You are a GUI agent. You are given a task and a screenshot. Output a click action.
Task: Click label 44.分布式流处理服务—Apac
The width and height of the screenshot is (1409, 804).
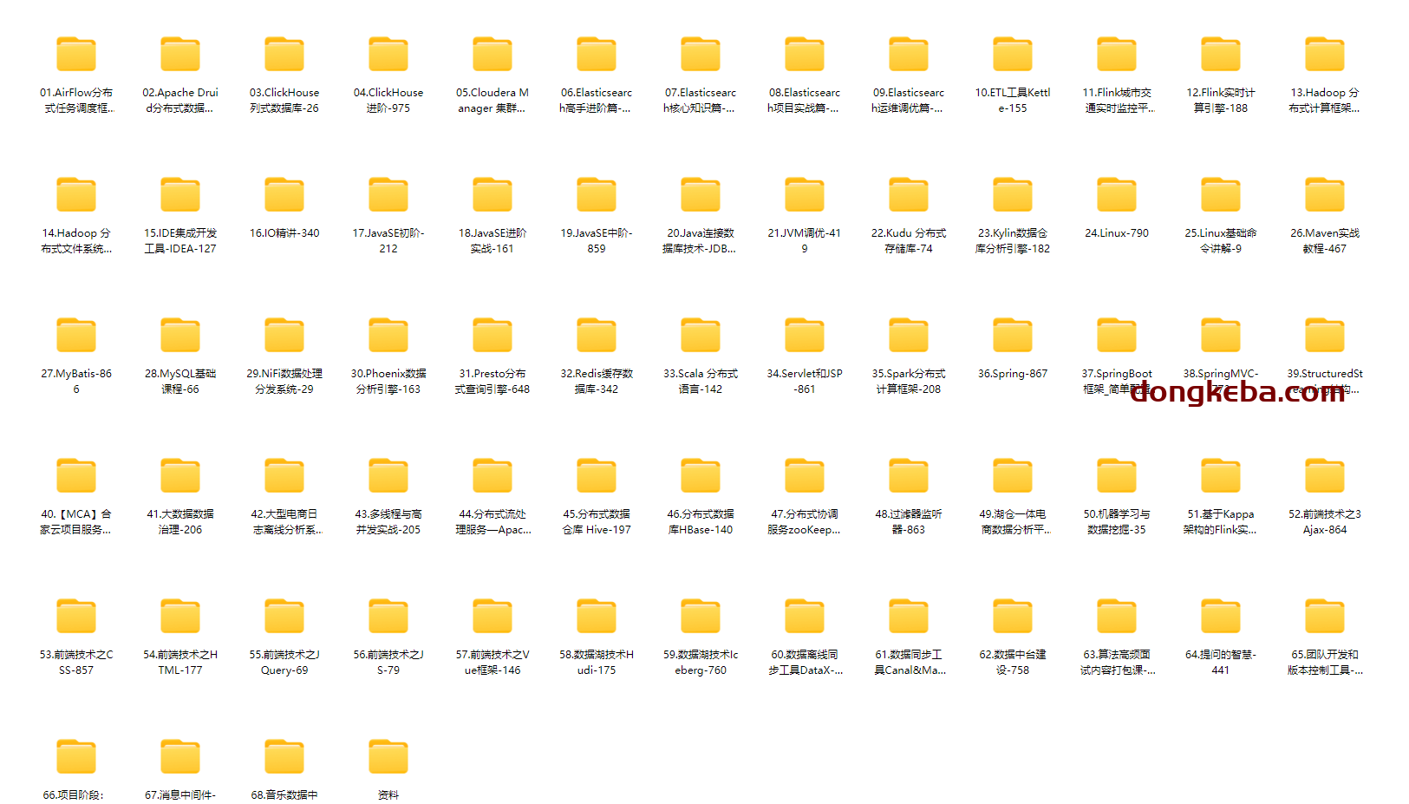pos(492,522)
